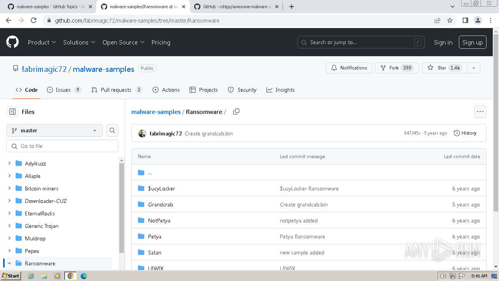Screen dimensions: 499x281
Task: Search files using the magnifier button
Action: pos(112,130)
